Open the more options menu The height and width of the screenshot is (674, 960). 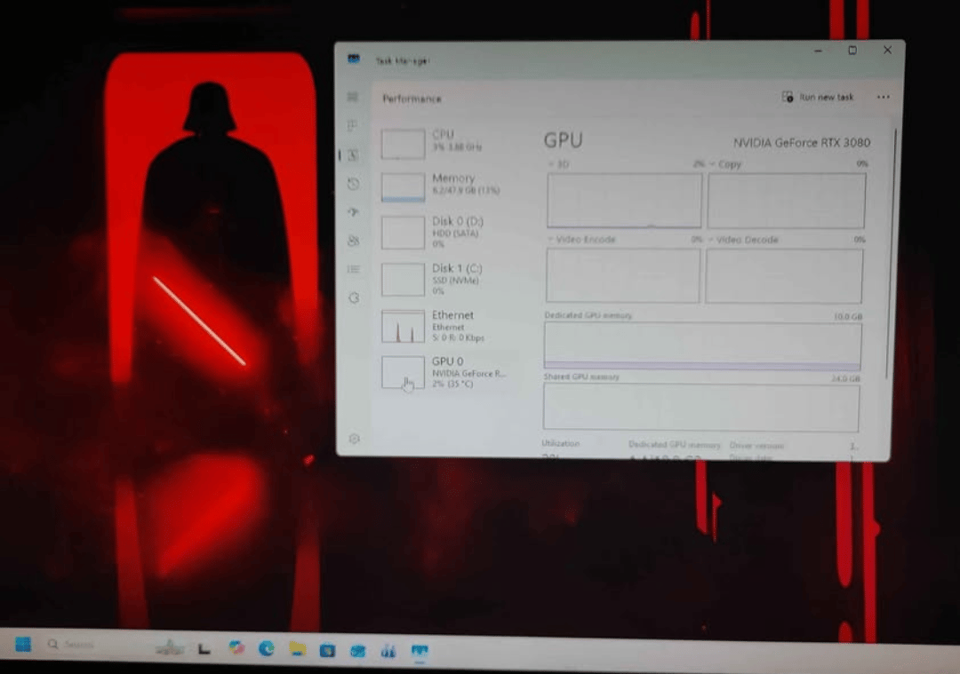pos(883,98)
